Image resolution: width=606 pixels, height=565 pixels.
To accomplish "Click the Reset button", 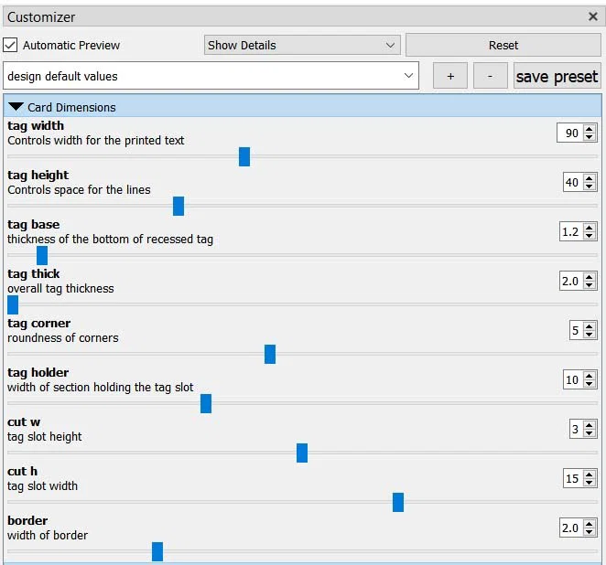I will pos(503,45).
